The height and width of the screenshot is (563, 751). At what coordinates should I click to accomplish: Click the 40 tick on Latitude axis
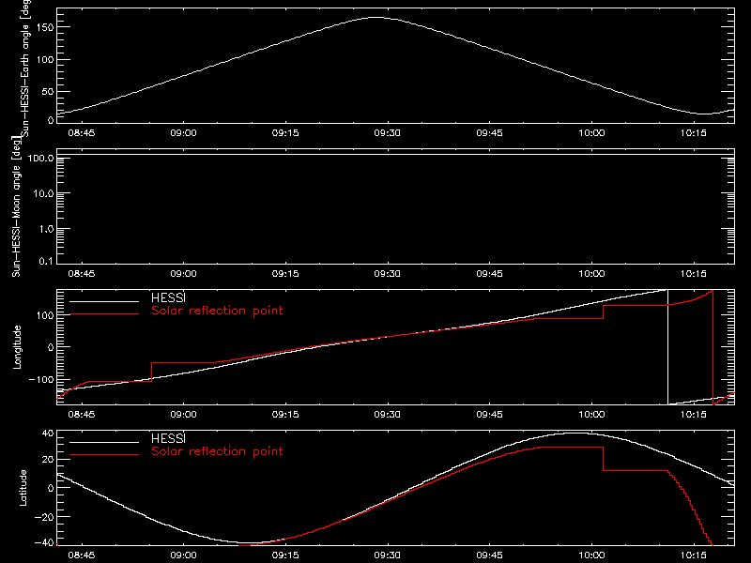(48, 434)
